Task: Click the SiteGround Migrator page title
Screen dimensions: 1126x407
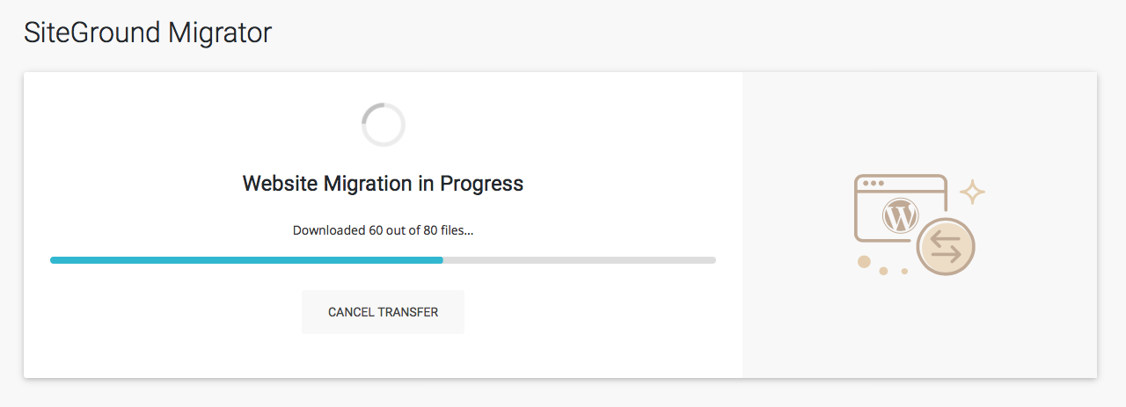Action: [x=148, y=33]
